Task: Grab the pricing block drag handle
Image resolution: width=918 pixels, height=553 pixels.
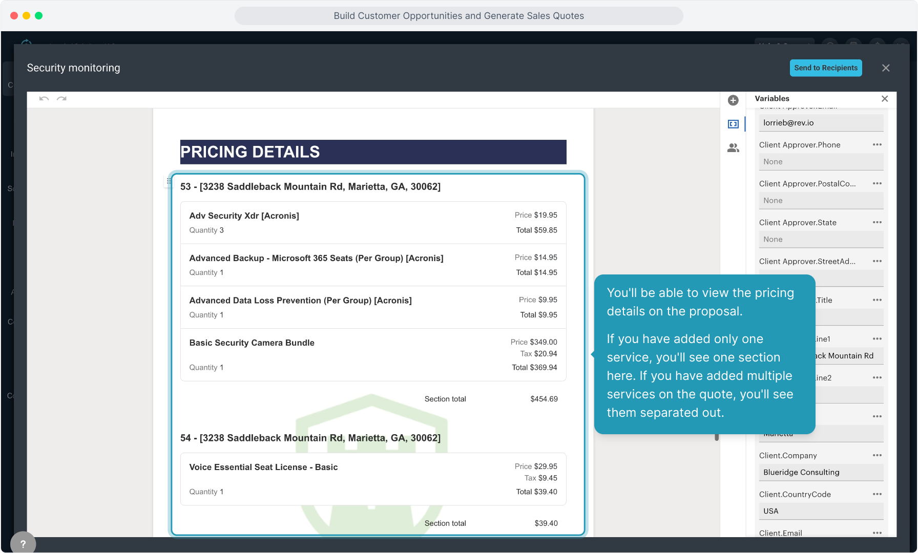Action: [169, 181]
